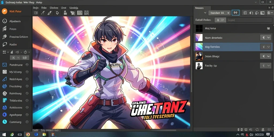Select the 'Kadin' speech bubble icon

click(5, 45)
